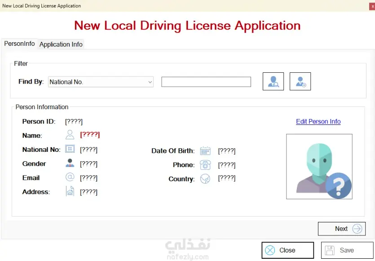This screenshot has width=375, height=261.
Task: Click the Phone value placeholder
Action: coord(227,165)
